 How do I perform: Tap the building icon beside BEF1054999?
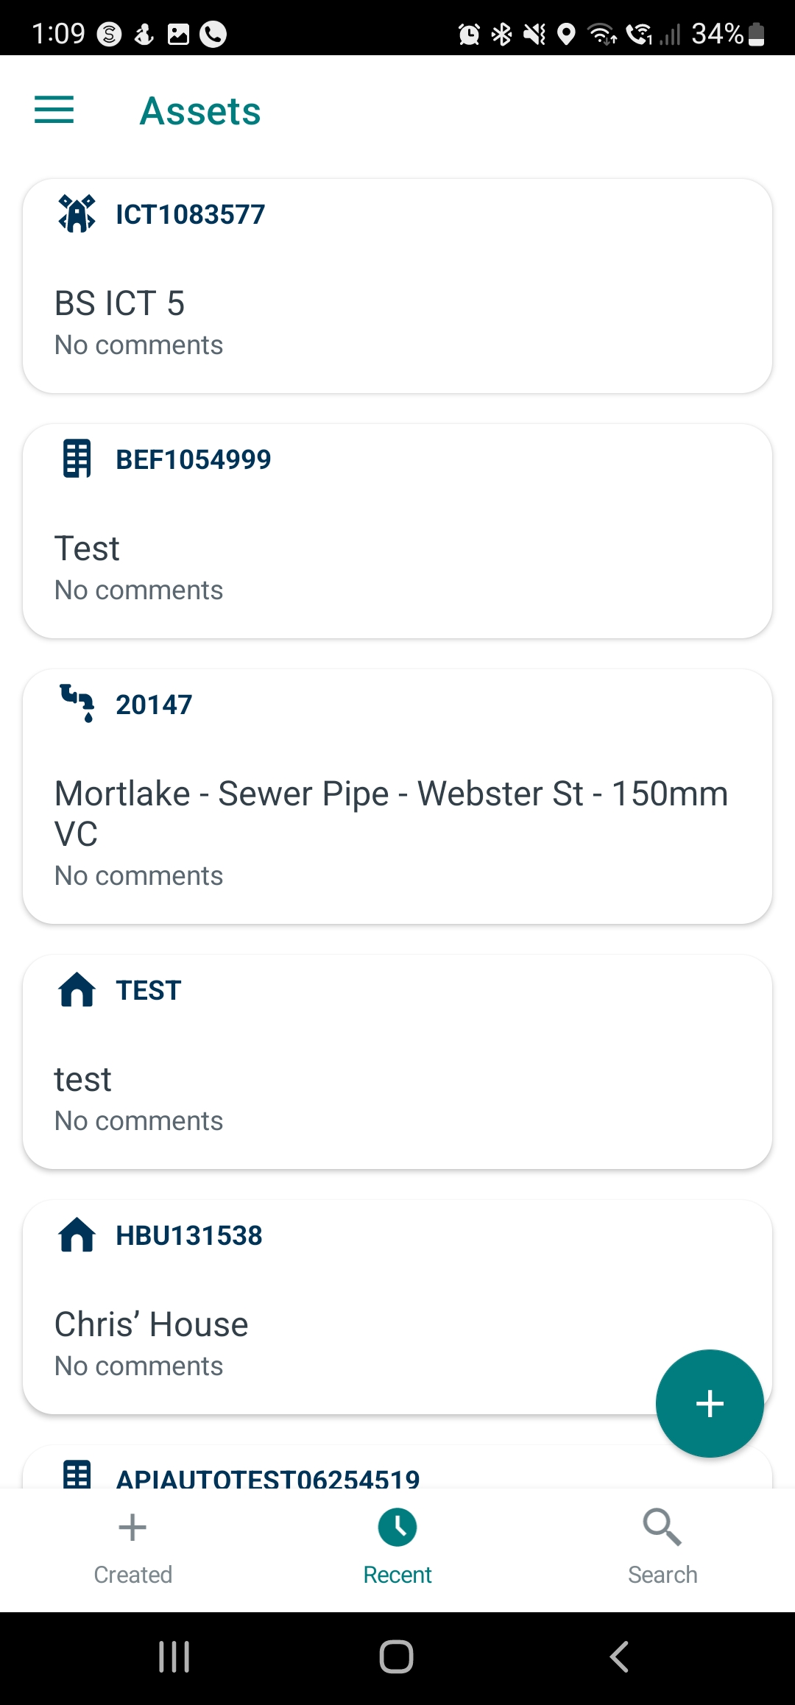pyautogui.click(x=77, y=459)
